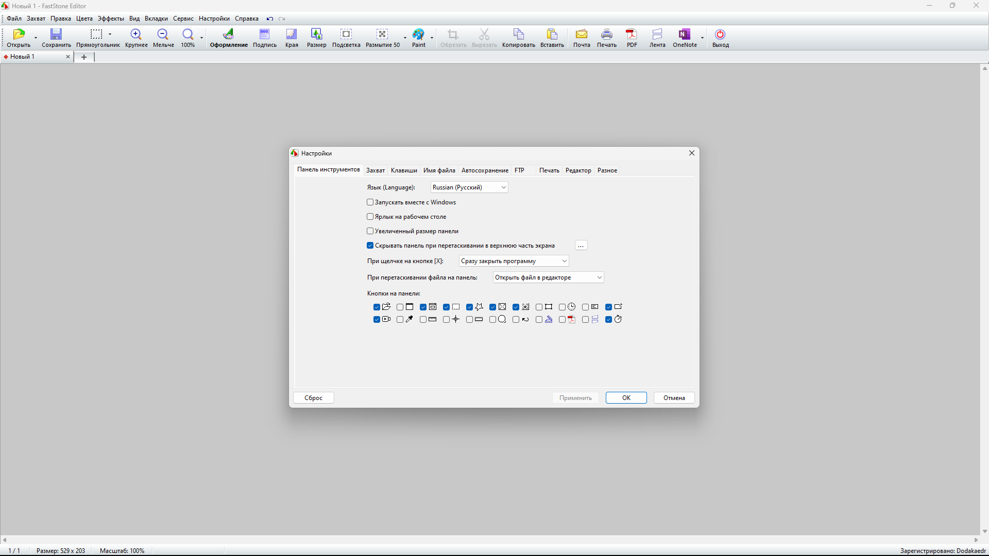This screenshot has height=556, width=989.
Task: Click the PDF export icon
Action: click(x=632, y=34)
